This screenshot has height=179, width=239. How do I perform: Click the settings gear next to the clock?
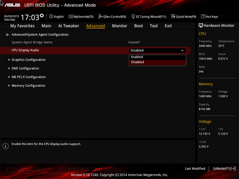42,15
